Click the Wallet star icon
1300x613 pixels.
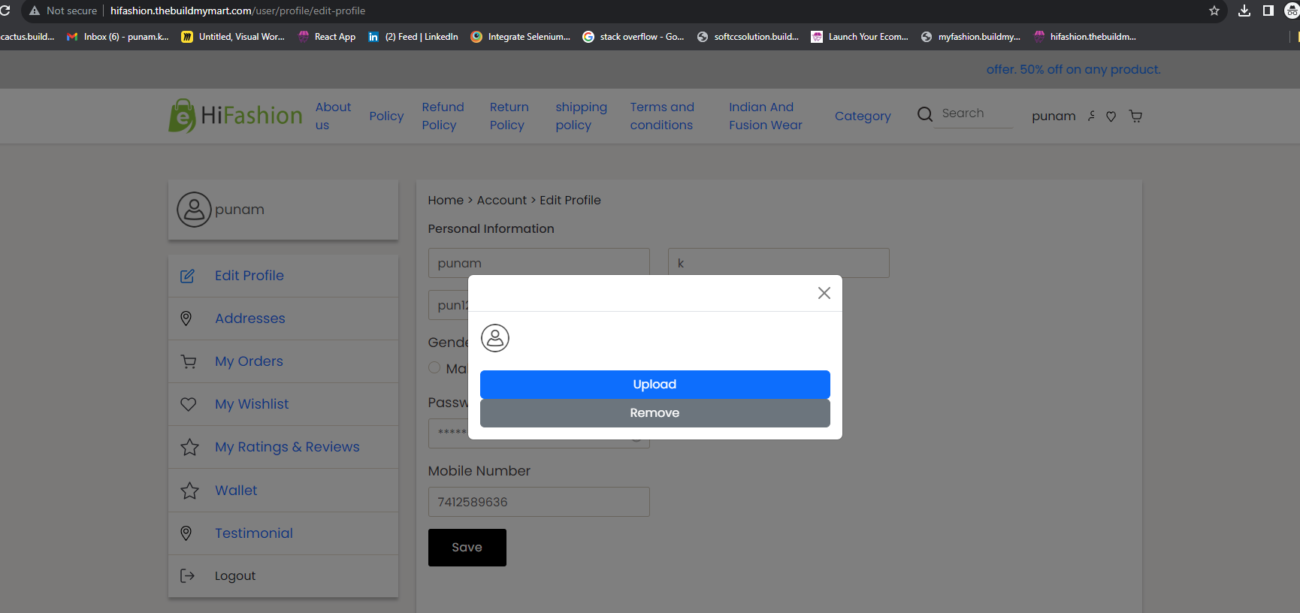[189, 491]
